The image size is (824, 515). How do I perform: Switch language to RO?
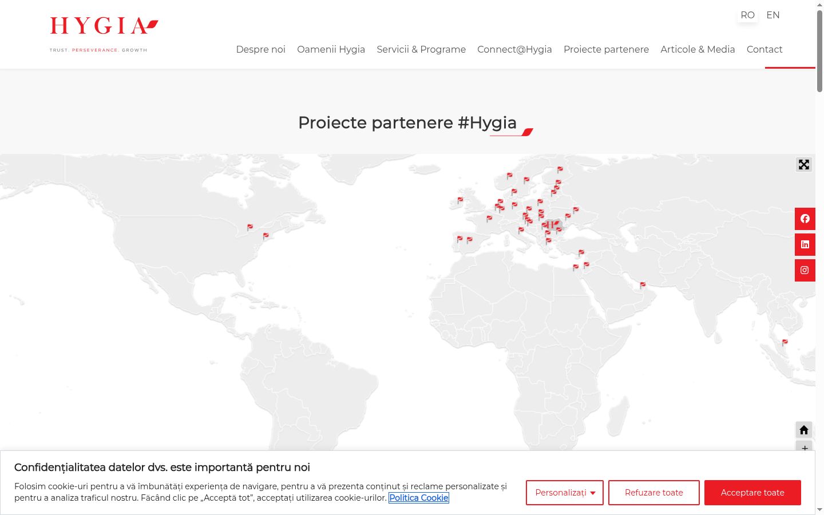[x=747, y=15]
